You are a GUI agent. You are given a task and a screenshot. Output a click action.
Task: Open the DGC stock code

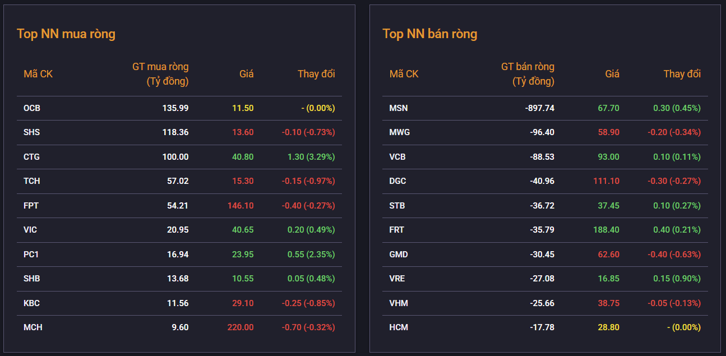click(398, 181)
